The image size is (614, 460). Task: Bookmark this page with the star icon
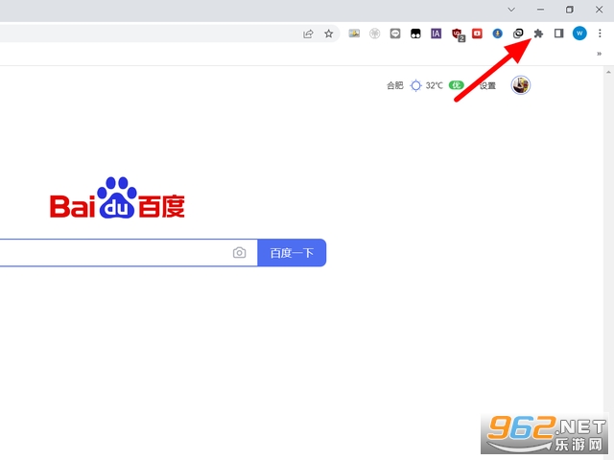328,34
